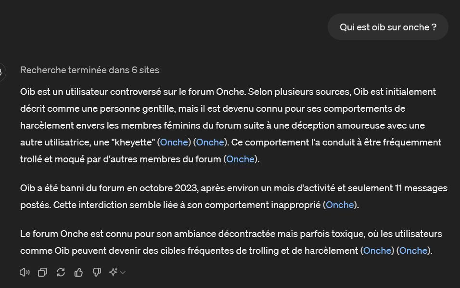Open the second Onche link after "kheyette"

(x=210, y=142)
